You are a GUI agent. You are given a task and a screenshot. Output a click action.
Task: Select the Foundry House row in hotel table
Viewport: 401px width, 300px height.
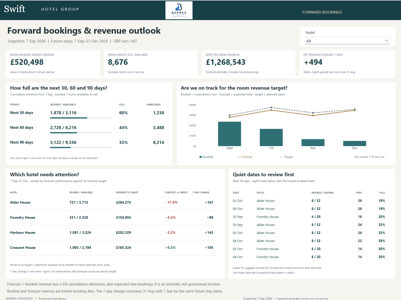point(113,217)
